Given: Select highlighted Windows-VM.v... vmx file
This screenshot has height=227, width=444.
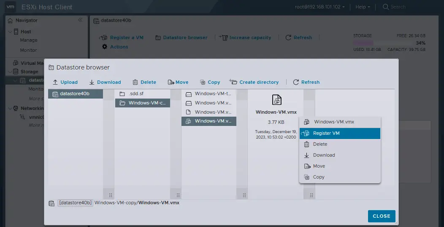Looking at the screenshot, I should coord(208,121).
